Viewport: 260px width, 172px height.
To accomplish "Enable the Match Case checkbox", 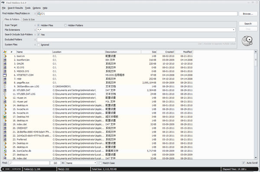I will [101, 163].
